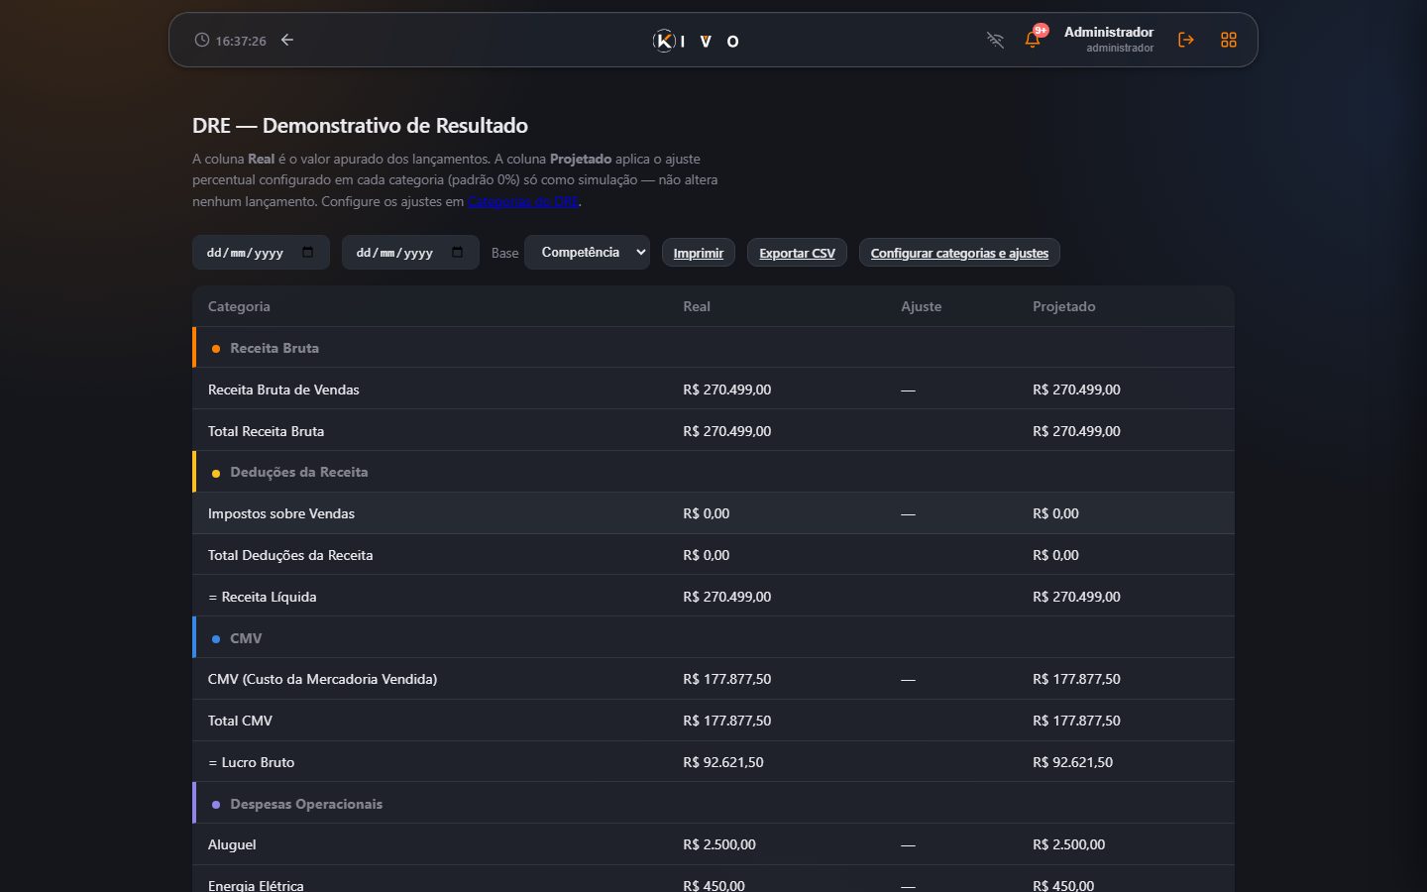This screenshot has width=1427, height=892.
Task: Click the clock icon beside 16:37:26
Action: [x=202, y=40]
